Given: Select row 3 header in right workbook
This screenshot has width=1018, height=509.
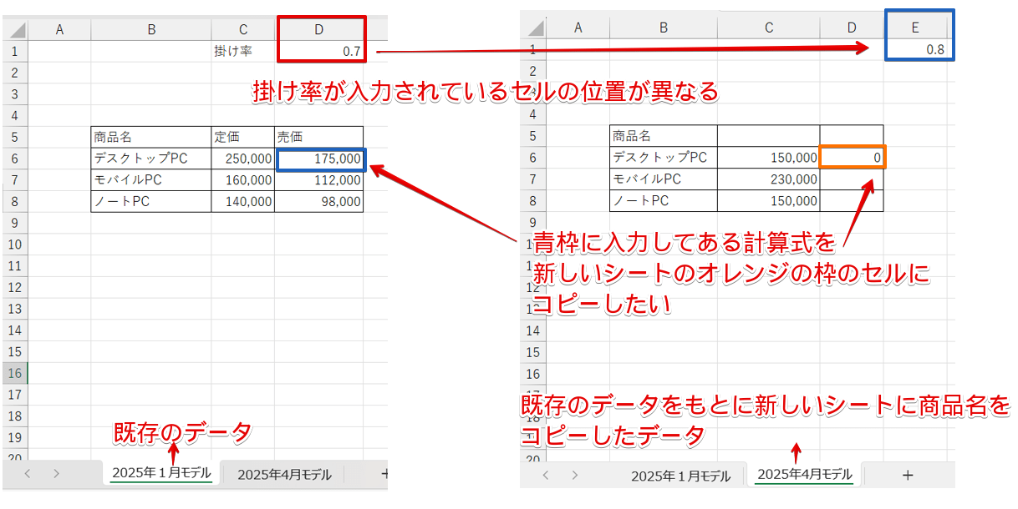Looking at the screenshot, I should click(532, 92).
